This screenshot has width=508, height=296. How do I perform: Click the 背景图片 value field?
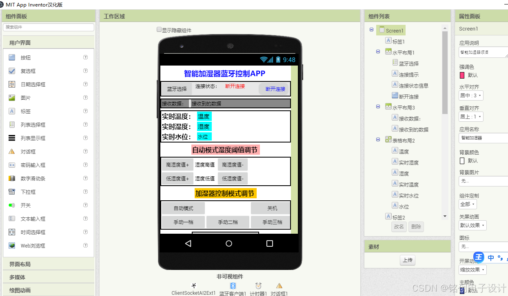coord(483,181)
